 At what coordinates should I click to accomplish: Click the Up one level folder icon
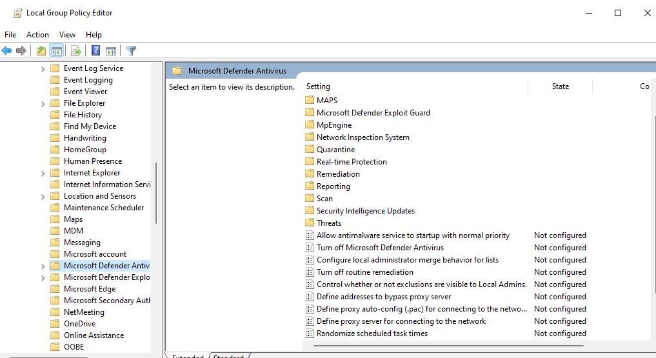pyautogui.click(x=41, y=51)
